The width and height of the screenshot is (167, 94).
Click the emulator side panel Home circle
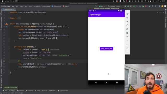127,44
